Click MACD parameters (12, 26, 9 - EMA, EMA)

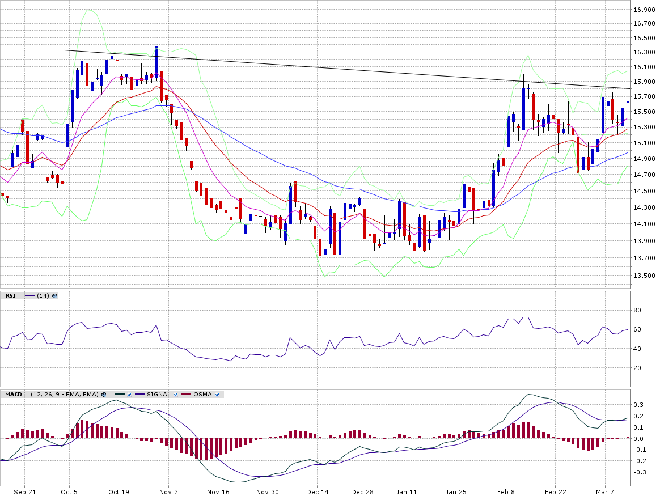point(65,395)
